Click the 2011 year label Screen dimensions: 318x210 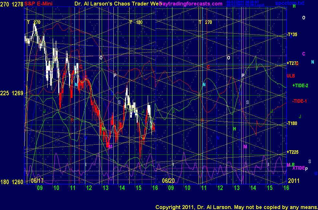(293, 181)
